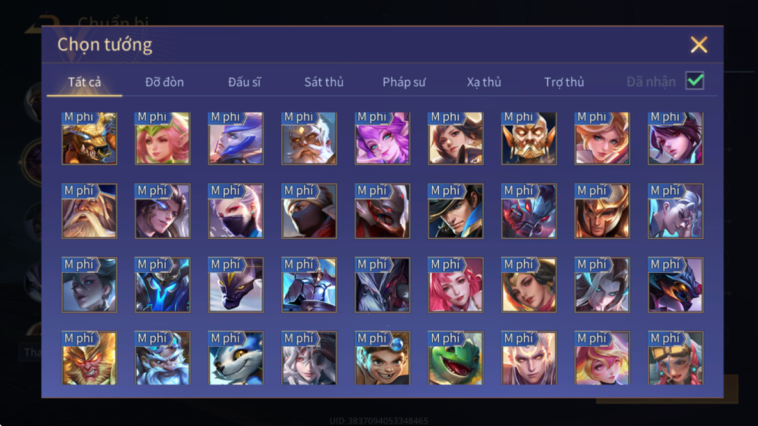This screenshot has height=426, width=758.
Task: Pick the pink-haired elf girl with green crown
Action: (x=162, y=139)
